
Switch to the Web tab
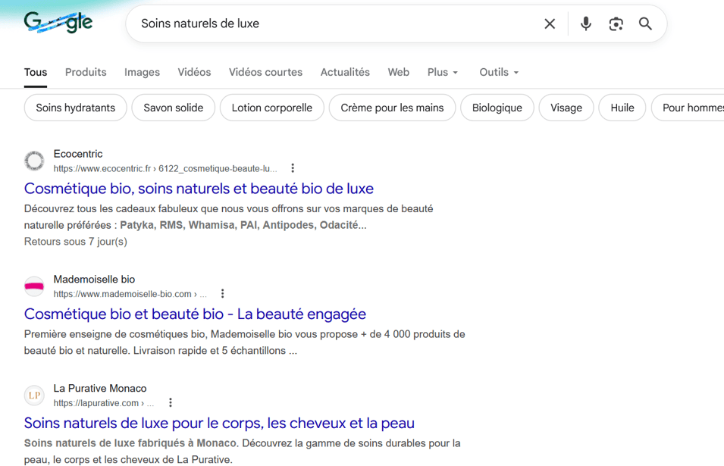click(399, 73)
